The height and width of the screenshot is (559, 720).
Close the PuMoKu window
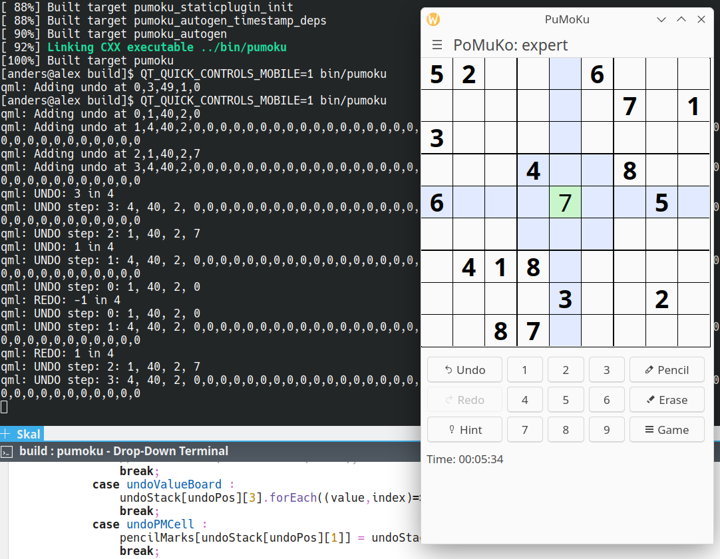701,19
